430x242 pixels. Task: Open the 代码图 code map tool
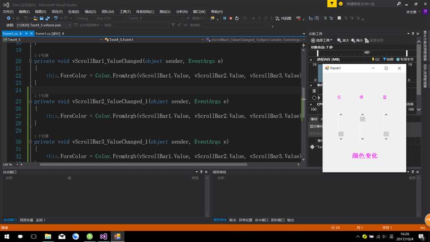[x=283, y=18]
